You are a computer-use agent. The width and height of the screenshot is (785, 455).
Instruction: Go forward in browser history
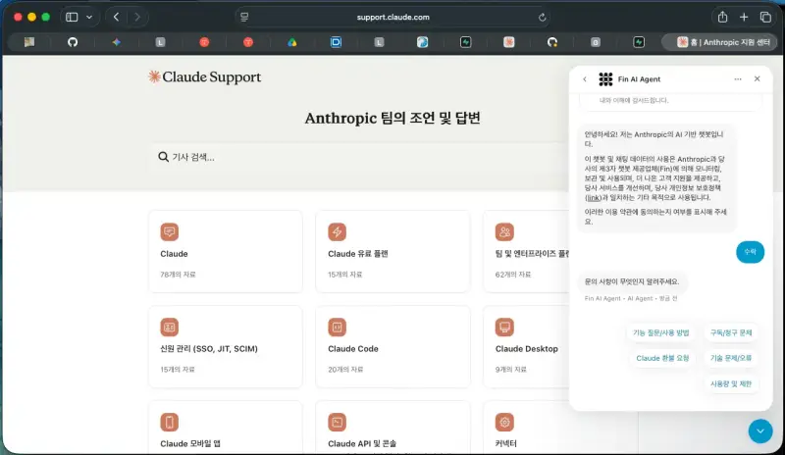(136, 17)
